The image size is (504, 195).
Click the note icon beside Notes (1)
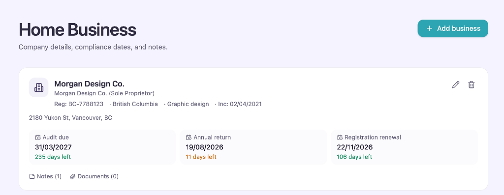pyautogui.click(x=32, y=176)
